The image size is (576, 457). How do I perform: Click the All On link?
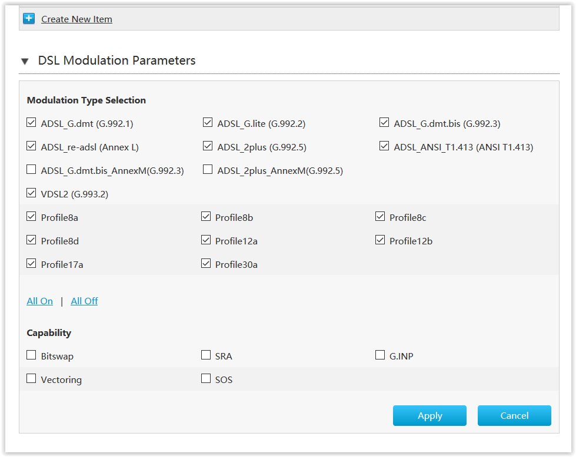(x=40, y=301)
